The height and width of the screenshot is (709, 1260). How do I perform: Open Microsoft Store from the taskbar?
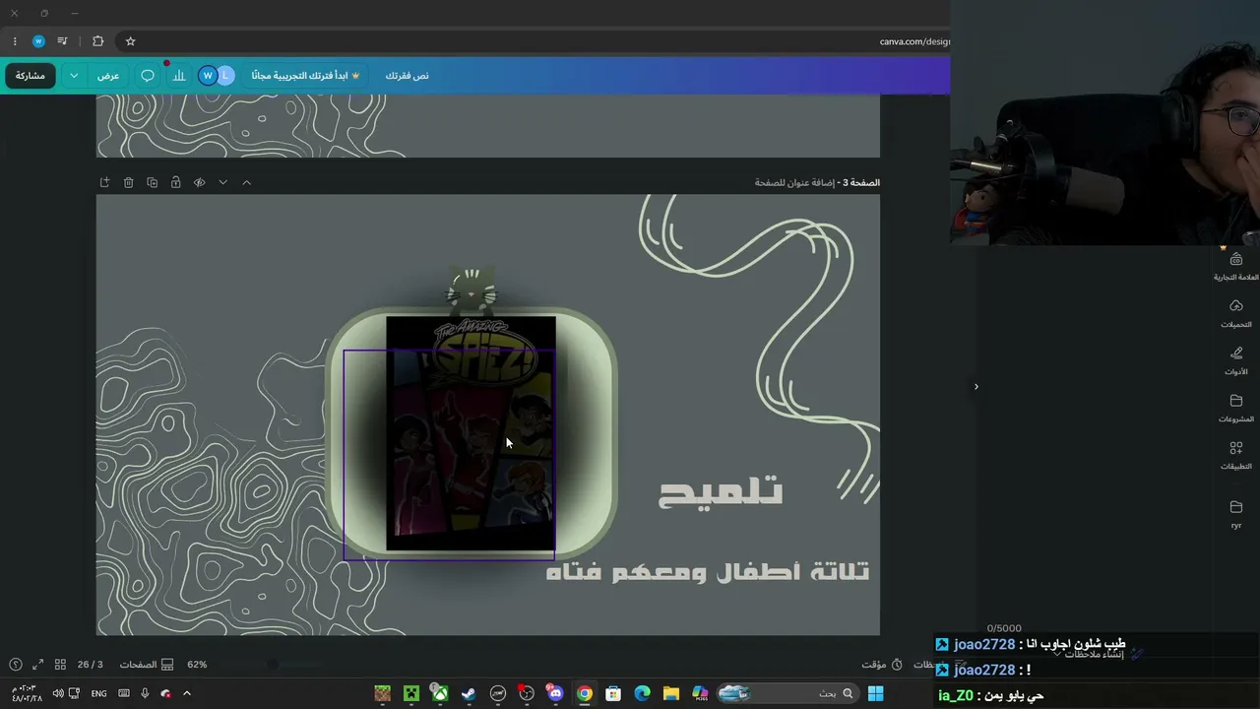pos(613,693)
